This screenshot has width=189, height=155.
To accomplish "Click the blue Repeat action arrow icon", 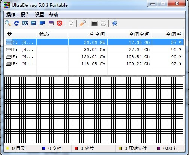I will pos(16,23).
